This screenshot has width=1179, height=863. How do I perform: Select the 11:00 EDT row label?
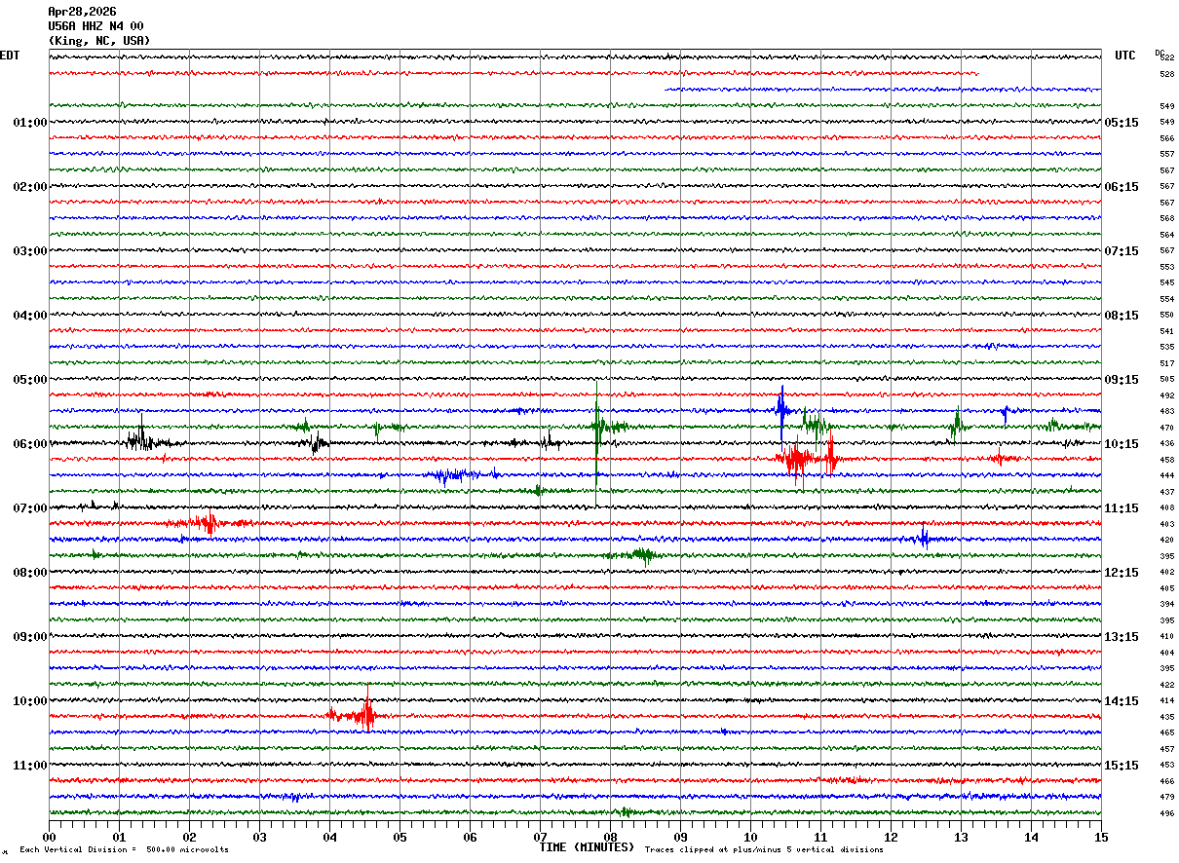(30, 766)
